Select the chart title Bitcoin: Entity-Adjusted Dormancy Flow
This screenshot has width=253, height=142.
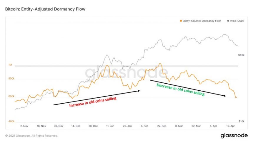click(45, 9)
